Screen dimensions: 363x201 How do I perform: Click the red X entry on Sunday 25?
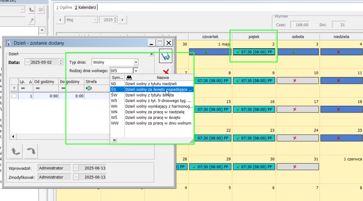point(341,138)
